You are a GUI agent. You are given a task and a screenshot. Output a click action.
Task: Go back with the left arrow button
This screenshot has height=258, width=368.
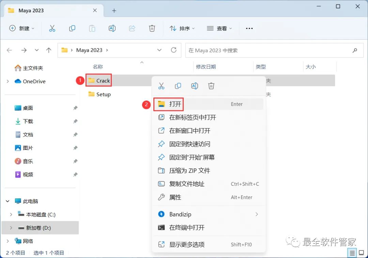click(10, 50)
